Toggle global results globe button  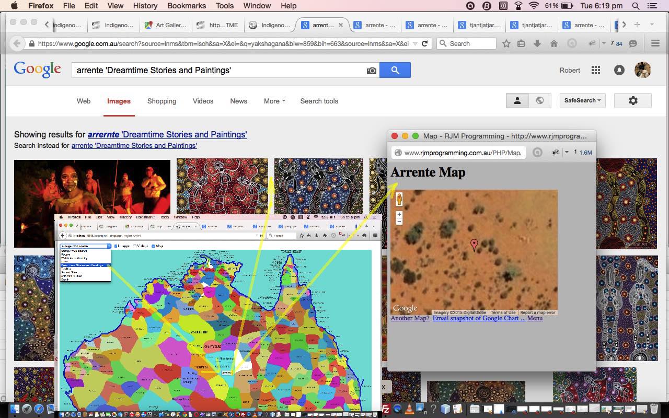[x=540, y=101]
